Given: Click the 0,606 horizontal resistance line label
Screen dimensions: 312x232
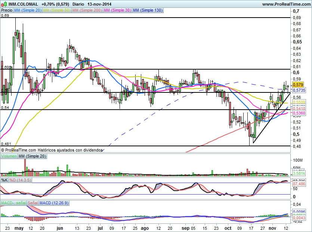Looking at the screenshot, I should point(6,67).
